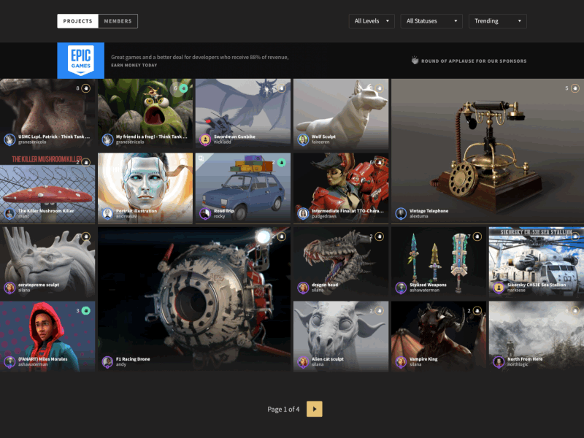The width and height of the screenshot is (584, 438).
Task: Go to the next page of projects
Action: 313,409
